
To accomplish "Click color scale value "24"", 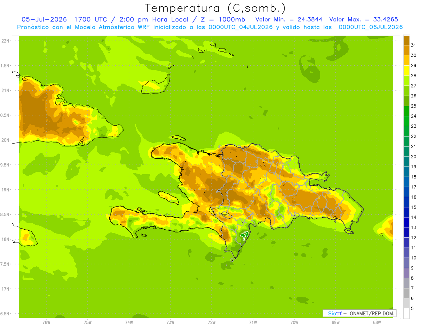I will point(413,116).
